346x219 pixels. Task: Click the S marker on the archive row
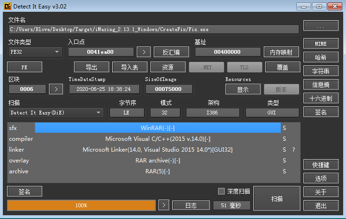[x=285, y=171]
